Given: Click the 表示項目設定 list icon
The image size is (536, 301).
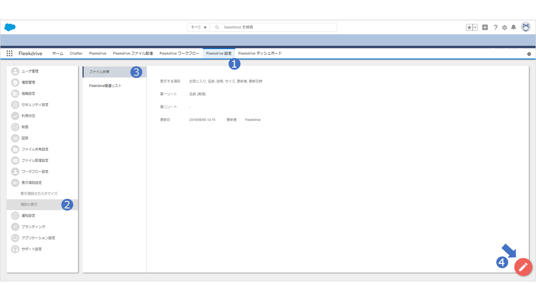Looking at the screenshot, I should point(15,183).
